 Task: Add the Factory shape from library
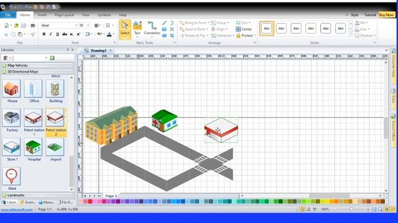(12, 120)
